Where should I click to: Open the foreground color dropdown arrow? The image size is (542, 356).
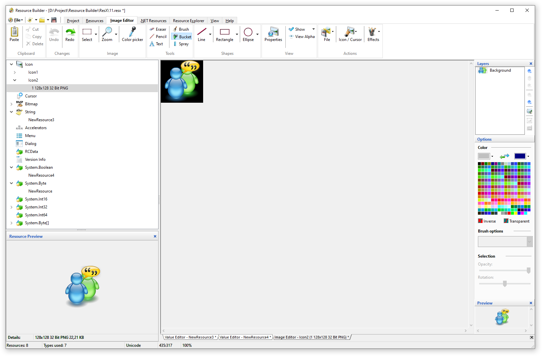click(492, 157)
